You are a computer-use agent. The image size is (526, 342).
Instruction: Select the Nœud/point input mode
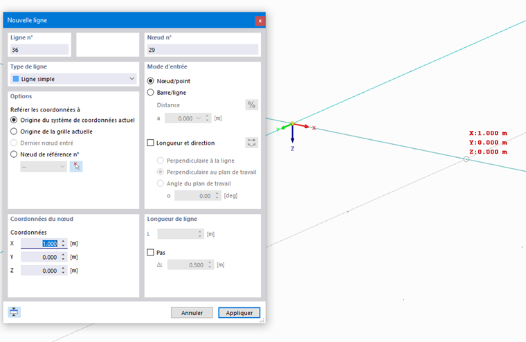coord(151,81)
